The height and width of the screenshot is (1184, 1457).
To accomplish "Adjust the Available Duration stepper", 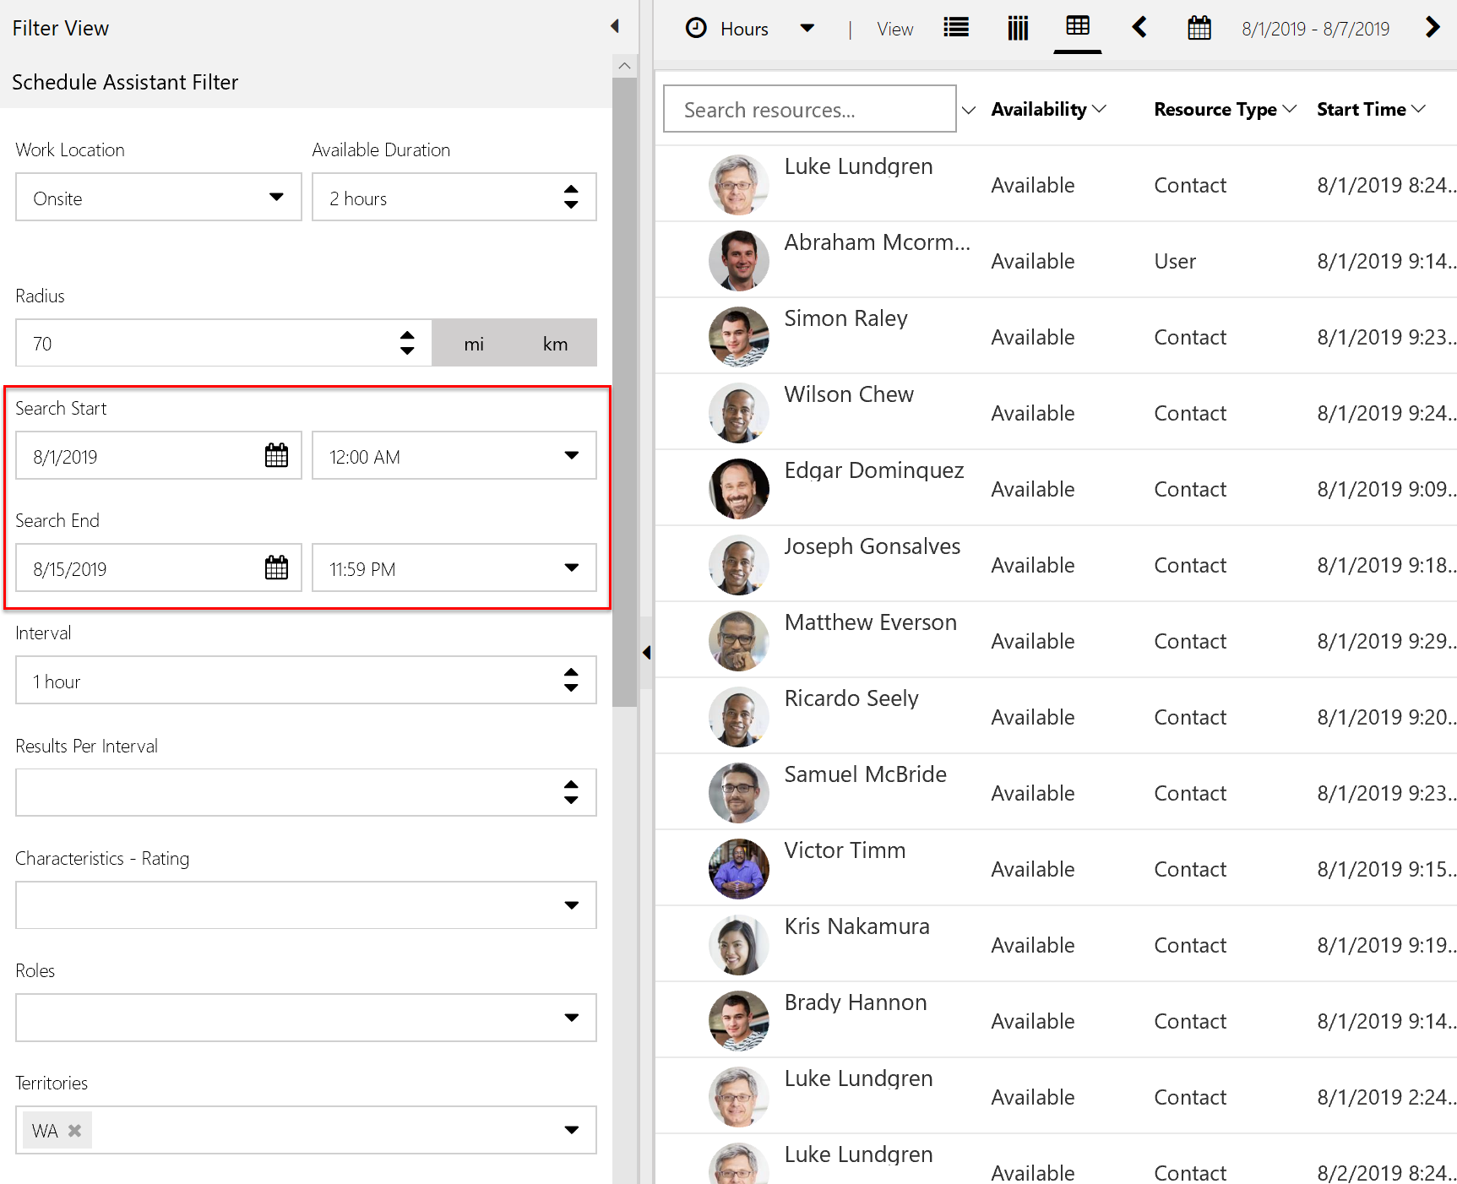I will coord(571,198).
